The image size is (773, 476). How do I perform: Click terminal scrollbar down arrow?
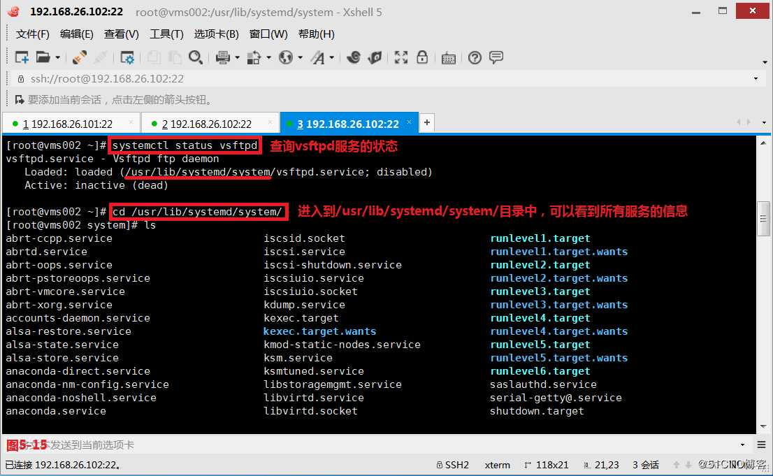coord(763,426)
